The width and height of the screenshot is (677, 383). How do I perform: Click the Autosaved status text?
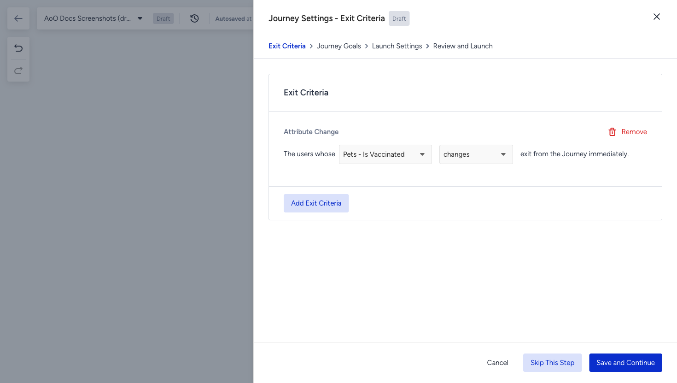pyautogui.click(x=233, y=19)
